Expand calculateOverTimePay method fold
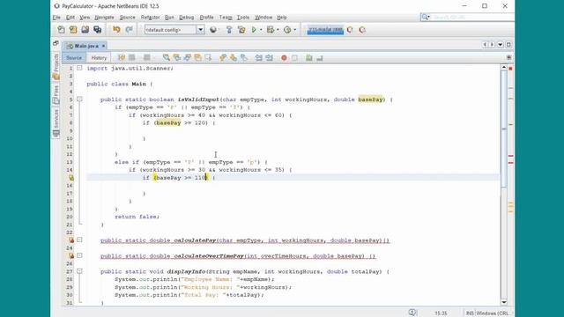The image size is (564, 317). pyautogui.click(x=79, y=256)
